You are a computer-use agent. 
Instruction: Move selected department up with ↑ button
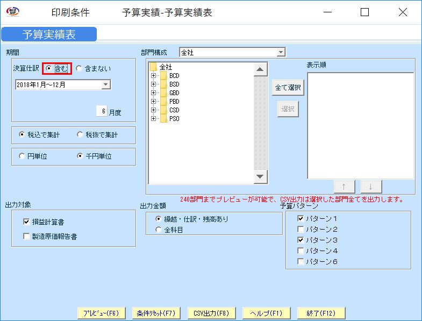(x=344, y=187)
